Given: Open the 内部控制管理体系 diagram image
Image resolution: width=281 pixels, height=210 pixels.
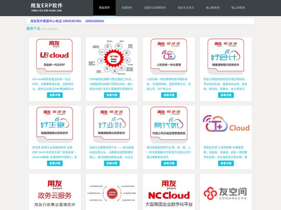Looking at the screenshot, I should [x=112, y=194].
